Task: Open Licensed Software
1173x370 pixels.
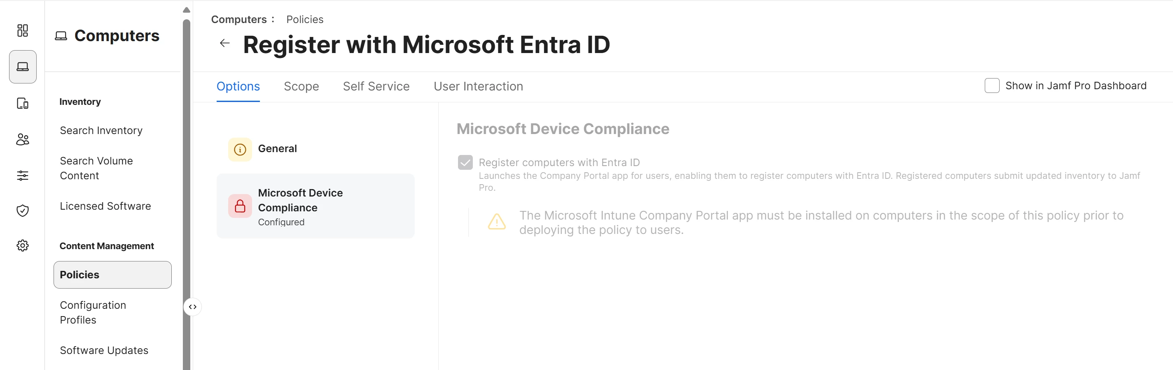Action: [105, 206]
